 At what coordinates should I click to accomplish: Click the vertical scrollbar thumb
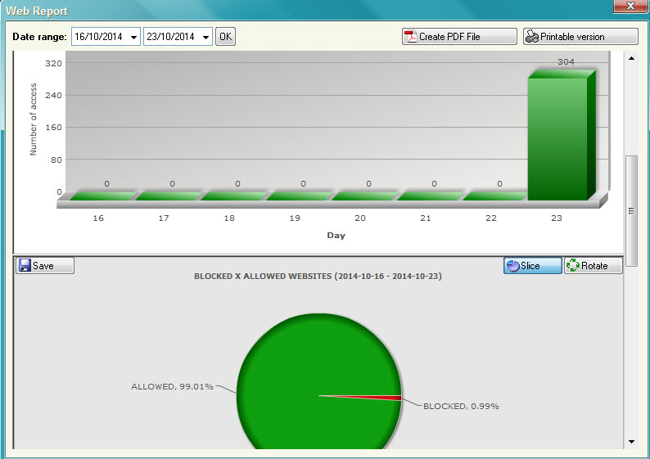point(631,211)
